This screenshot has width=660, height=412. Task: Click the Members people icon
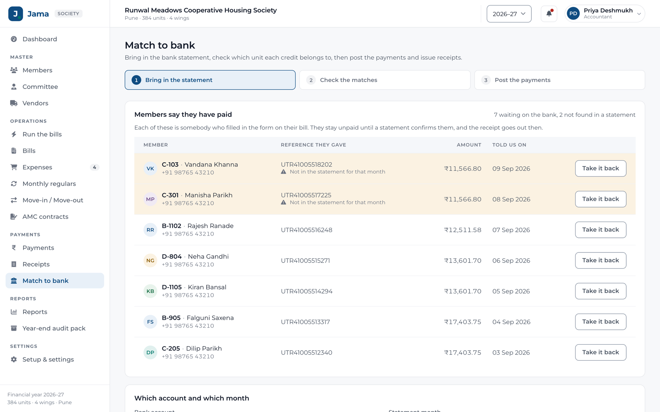pos(14,70)
